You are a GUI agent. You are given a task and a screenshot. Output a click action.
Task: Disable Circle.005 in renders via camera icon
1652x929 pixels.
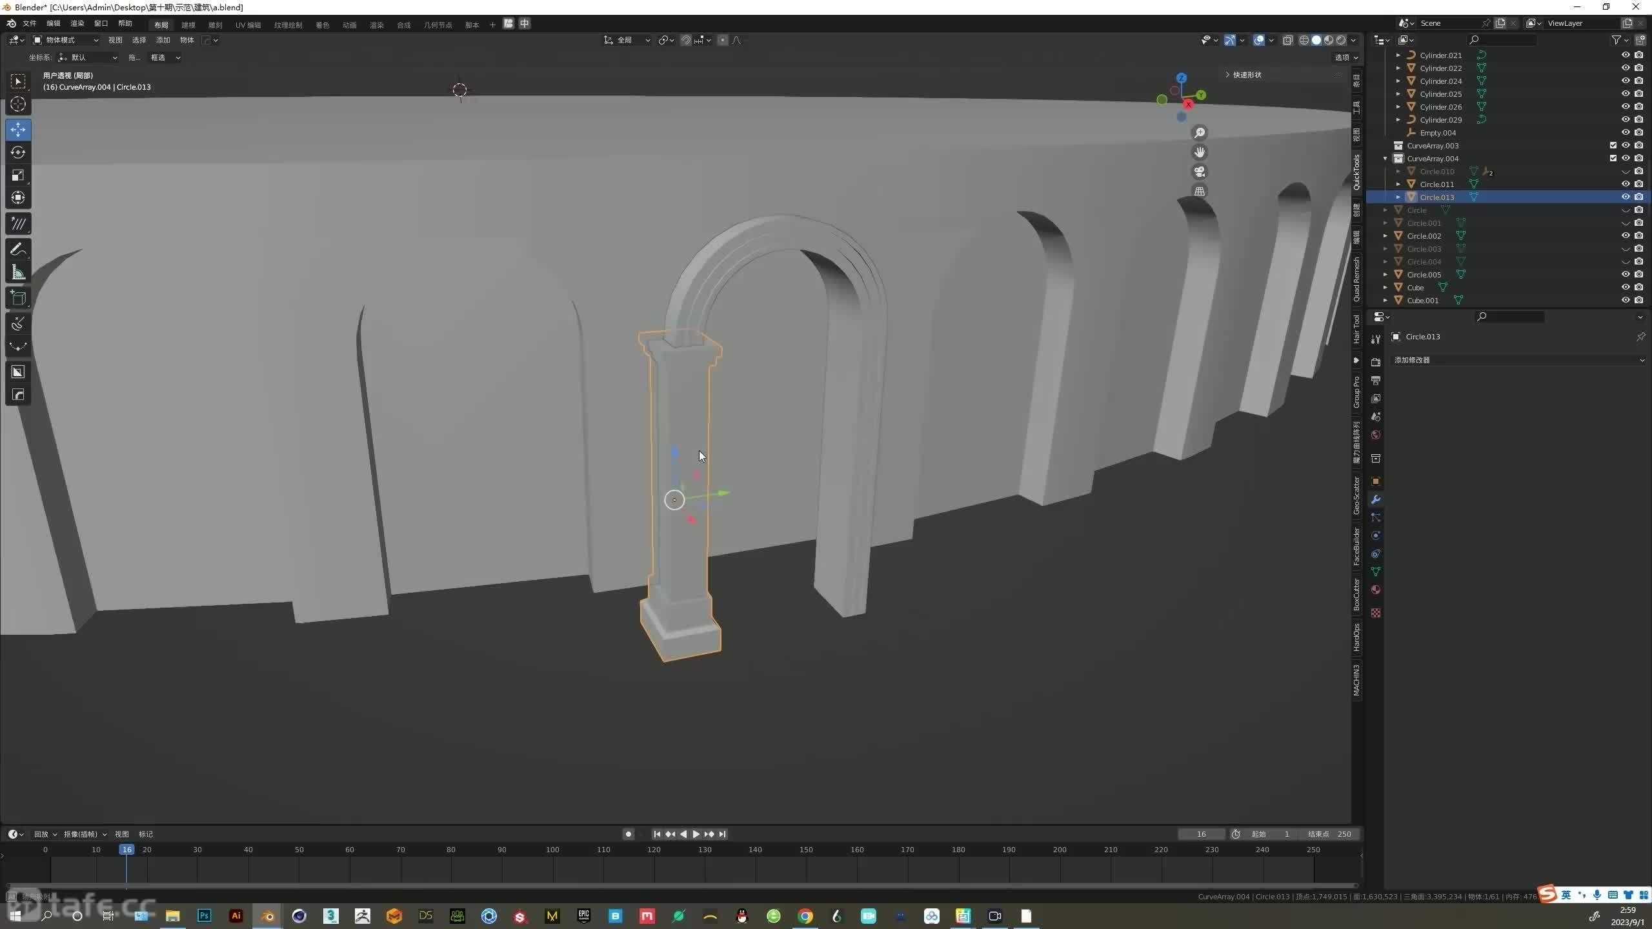(x=1638, y=274)
